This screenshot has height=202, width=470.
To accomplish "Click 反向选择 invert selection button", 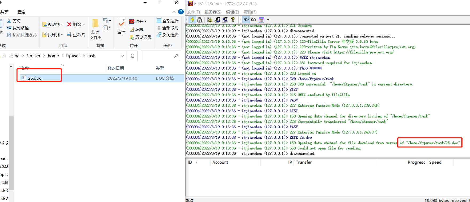I will [168, 35].
